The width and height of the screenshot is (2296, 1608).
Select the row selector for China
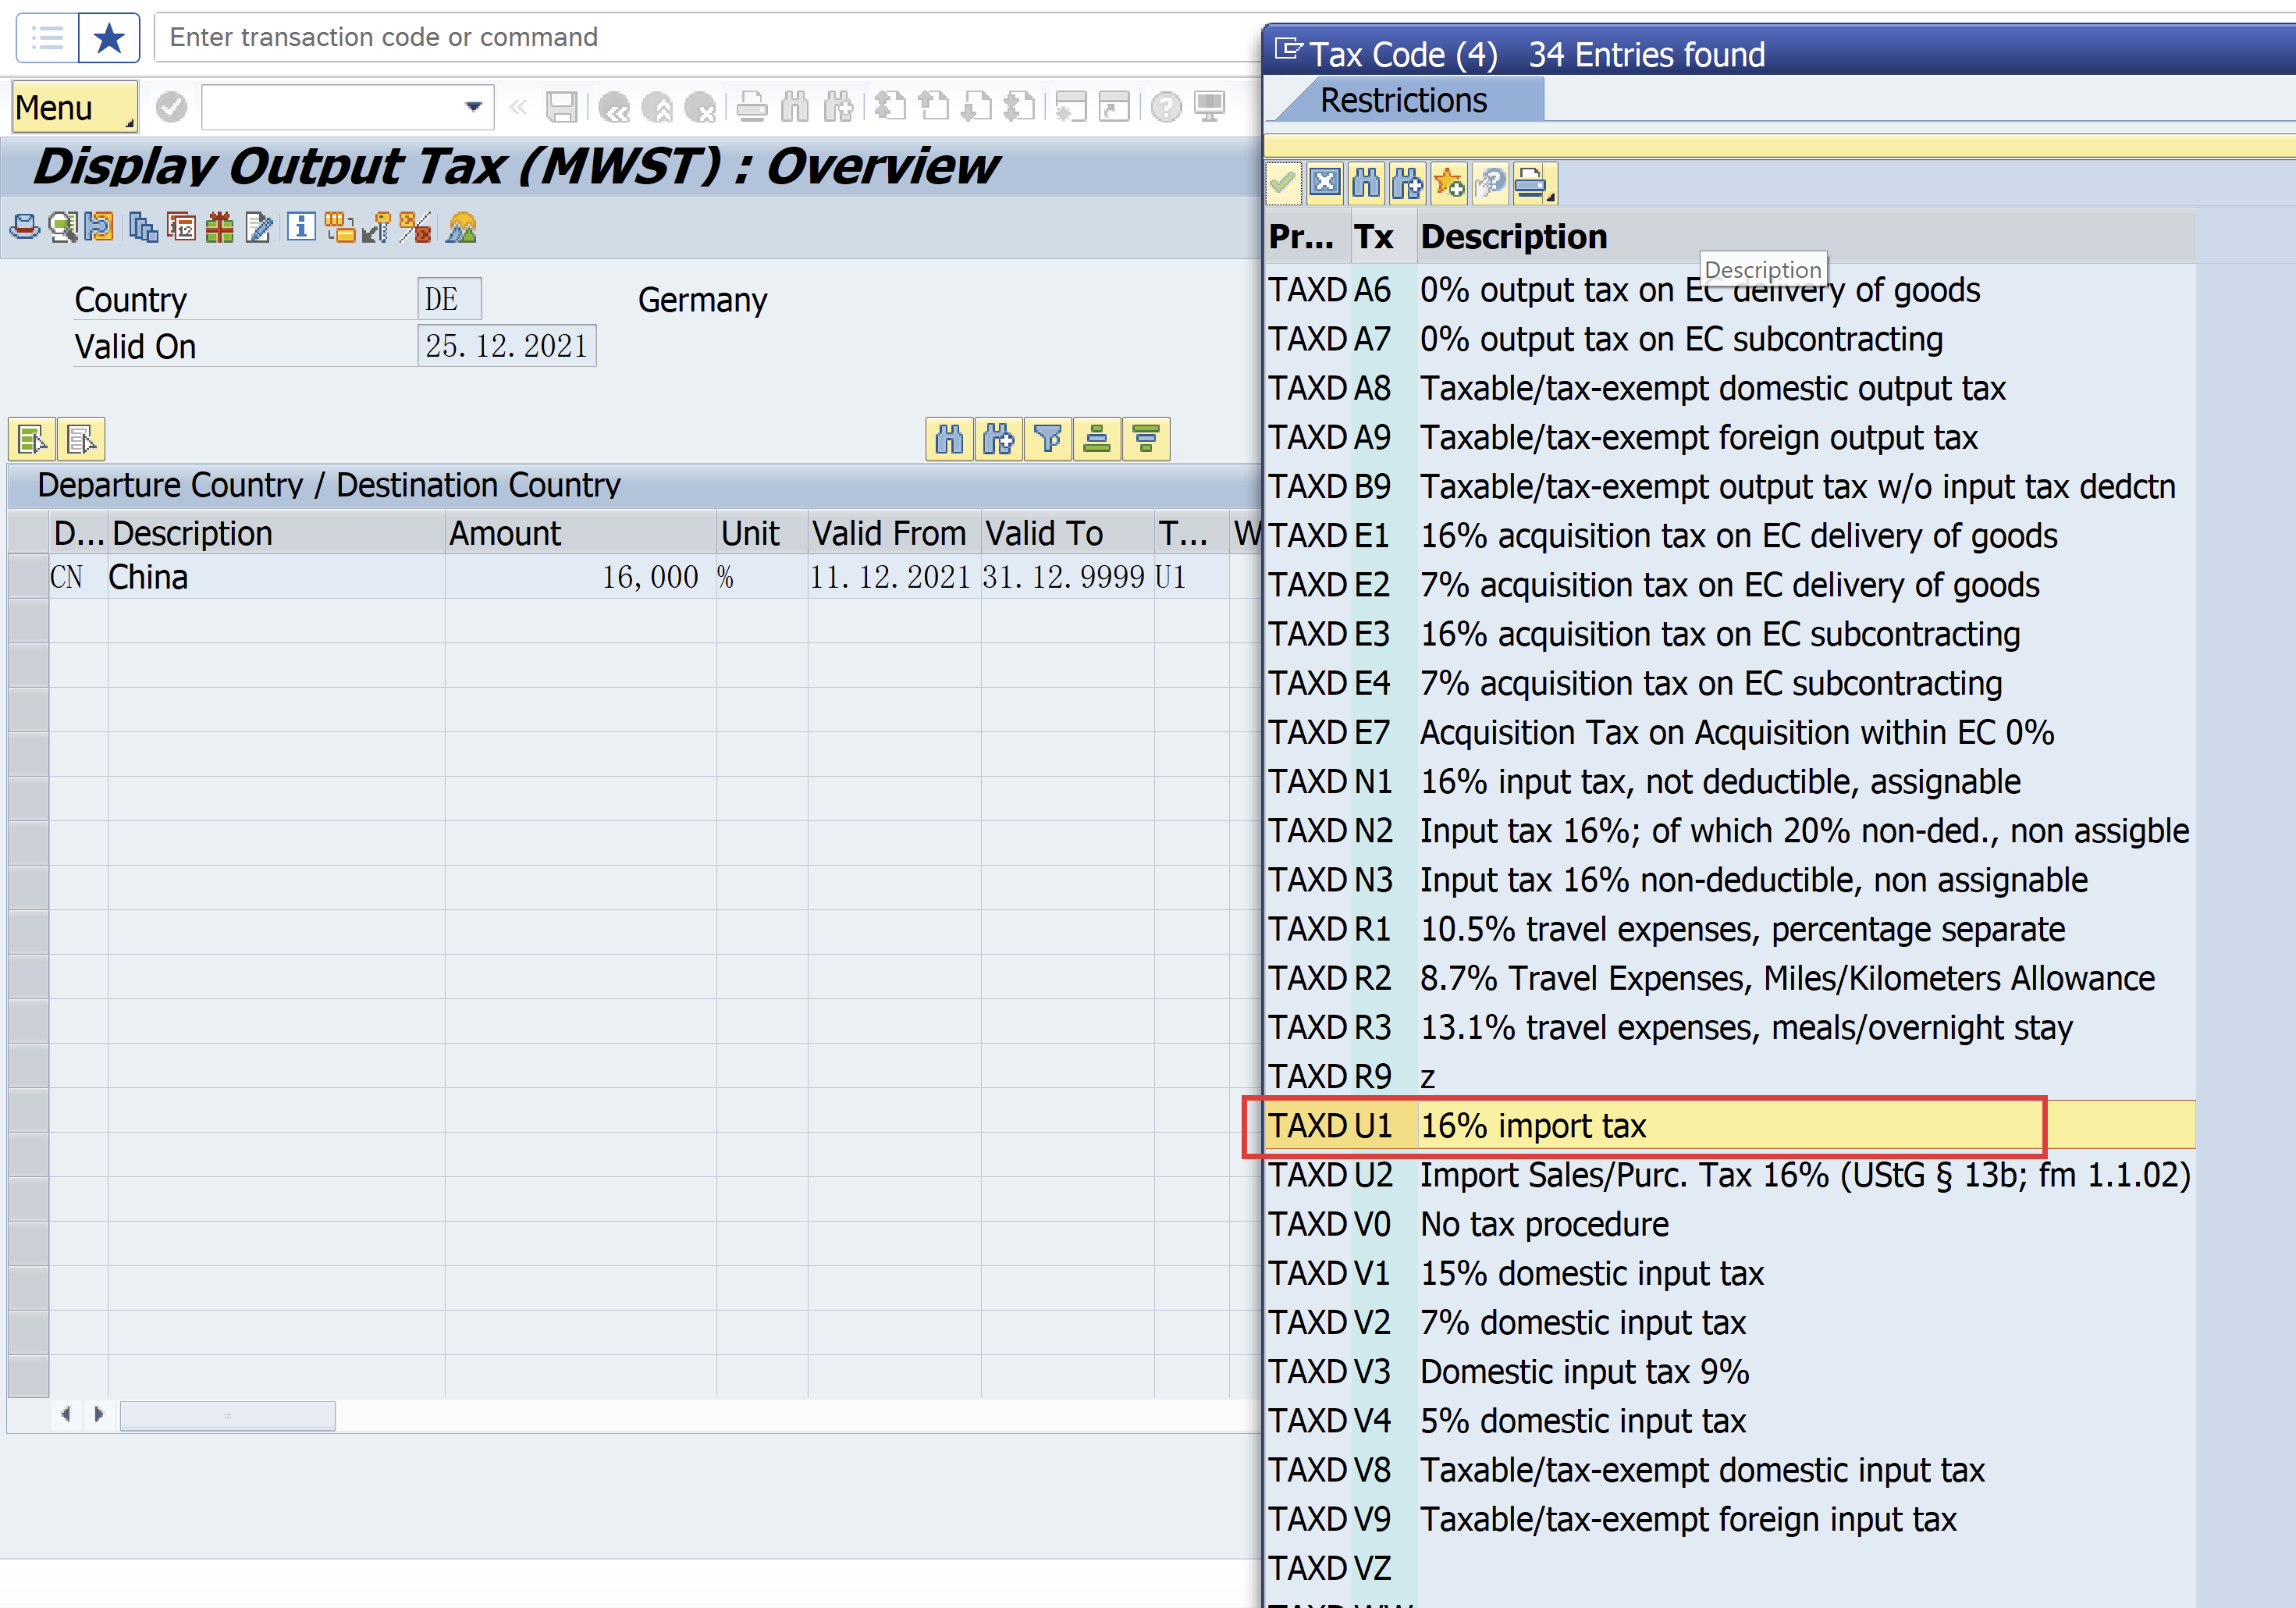pyautogui.click(x=28, y=577)
